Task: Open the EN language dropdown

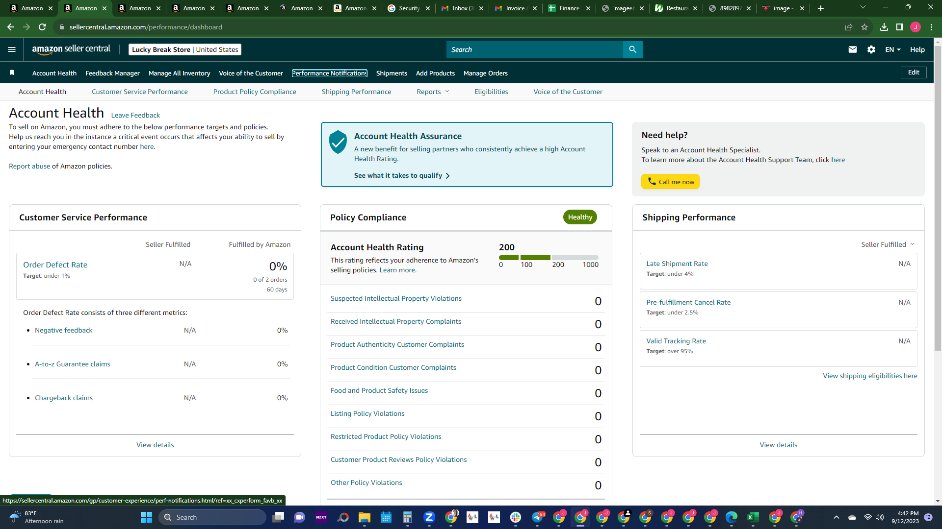Action: [x=893, y=49]
